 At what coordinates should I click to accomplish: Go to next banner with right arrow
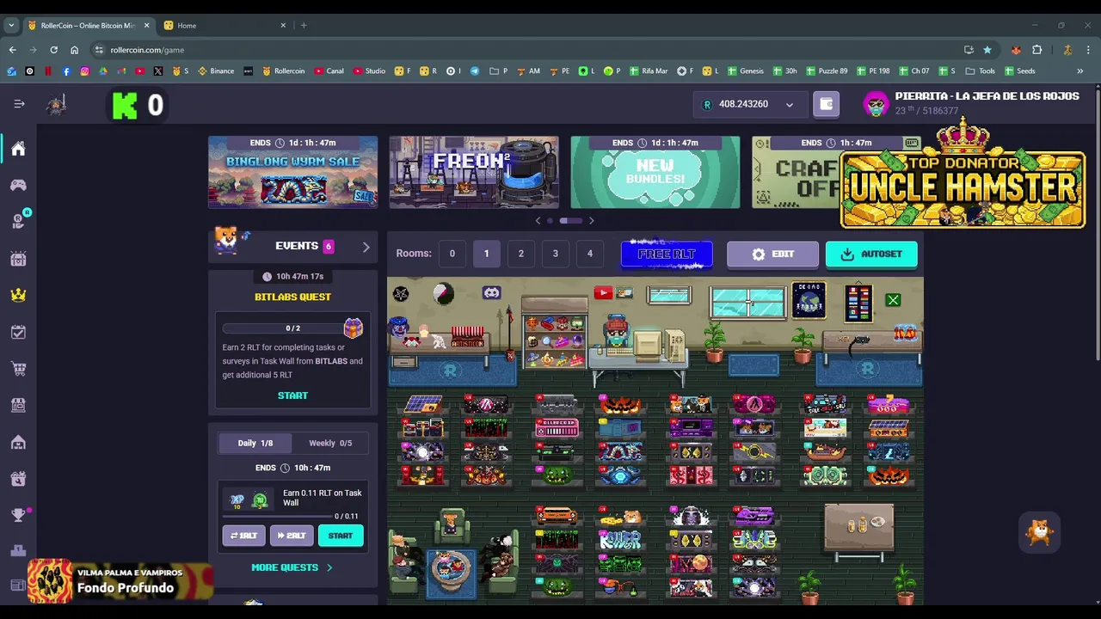(x=591, y=221)
